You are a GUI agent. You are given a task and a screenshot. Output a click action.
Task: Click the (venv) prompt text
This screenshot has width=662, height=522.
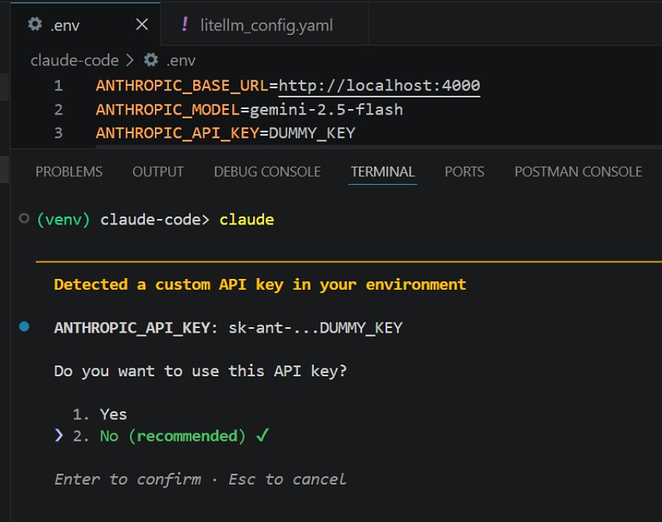[x=63, y=220]
